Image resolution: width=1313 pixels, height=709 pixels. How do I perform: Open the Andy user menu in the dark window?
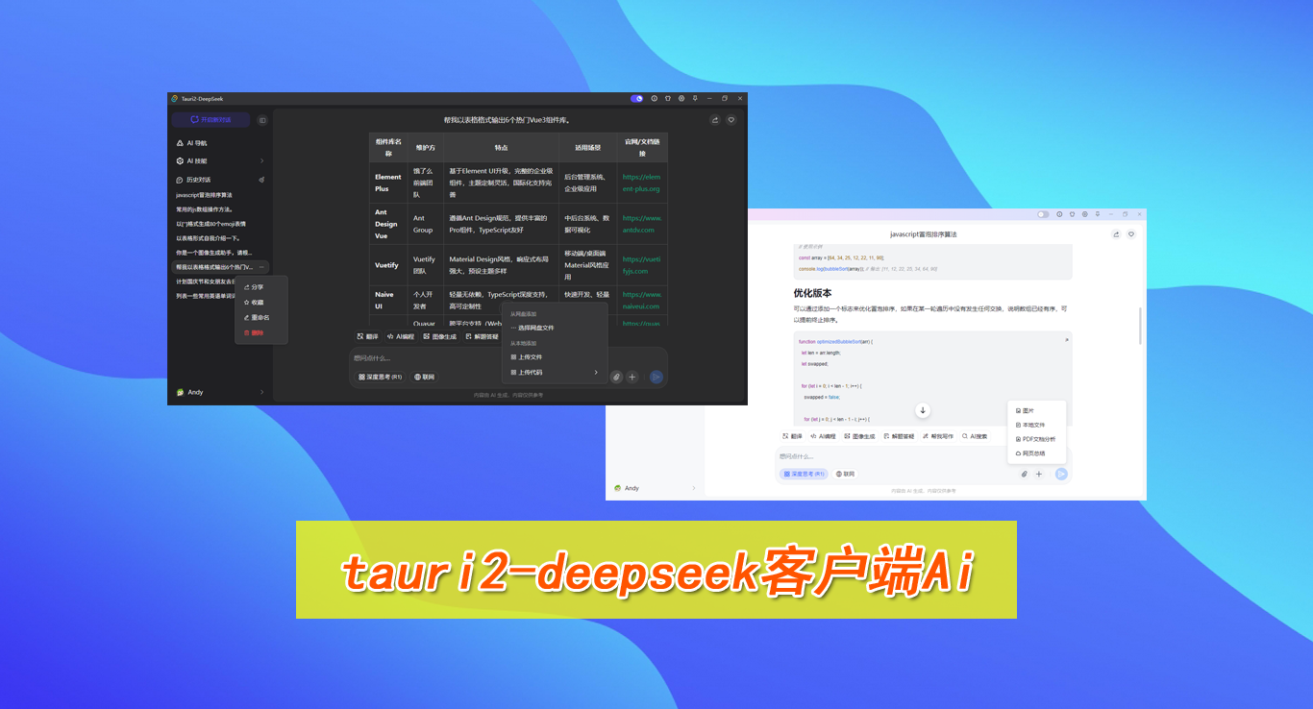coord(220,392)
